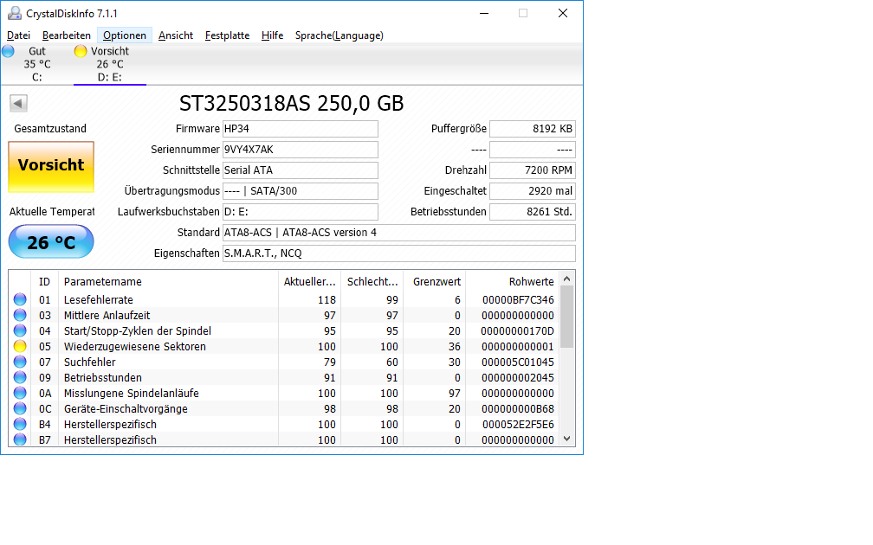873x545 pixels.
Task: Click the disk title ST3250318AS 250,0 GB
Action: (291, 104)
